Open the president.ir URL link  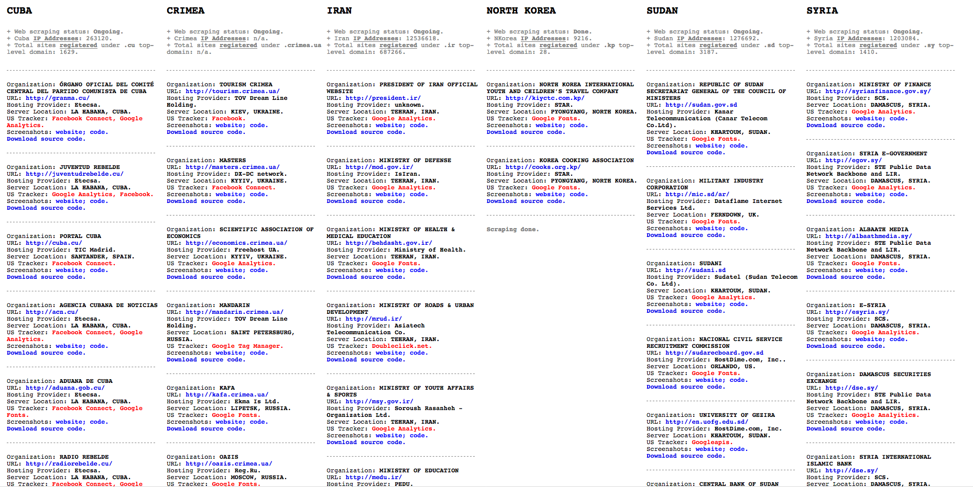tap(382, 98)
